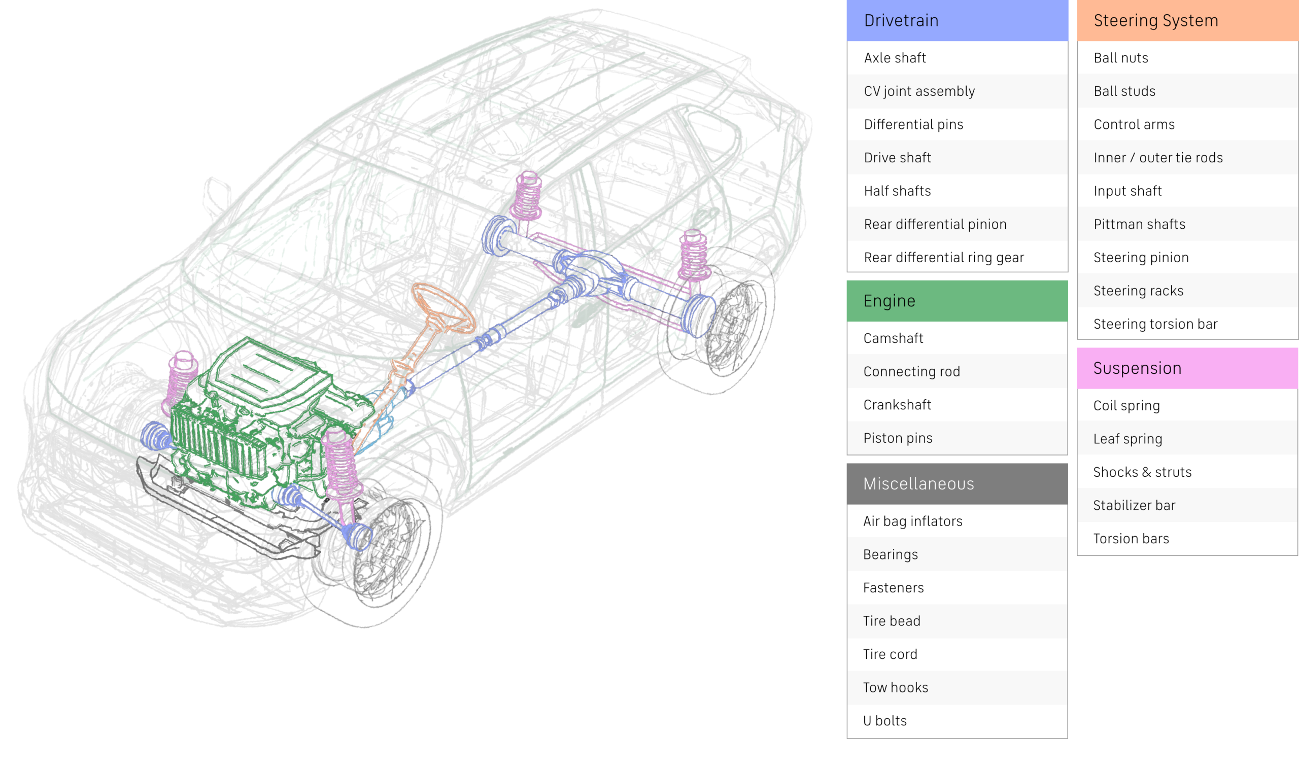Screen dimensions: 1299x773
Task: Select the Drivetrain category header
Action: 957,20
